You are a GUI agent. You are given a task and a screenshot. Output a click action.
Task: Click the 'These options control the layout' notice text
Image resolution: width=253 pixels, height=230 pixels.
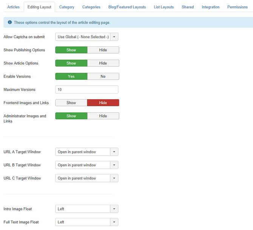[62, 22]
